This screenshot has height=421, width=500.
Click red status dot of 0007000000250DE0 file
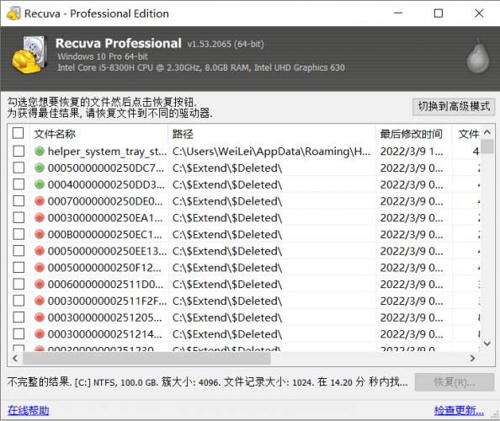(x=40, y=201)
